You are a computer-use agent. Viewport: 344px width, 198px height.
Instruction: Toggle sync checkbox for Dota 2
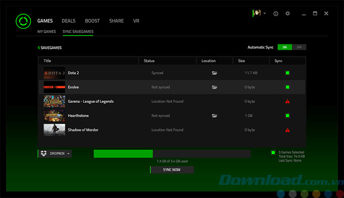(x=288, y=73)
